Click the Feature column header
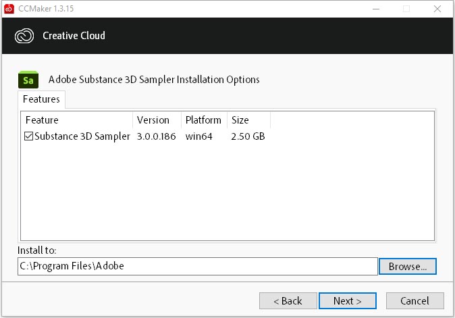 coord(76,120)
